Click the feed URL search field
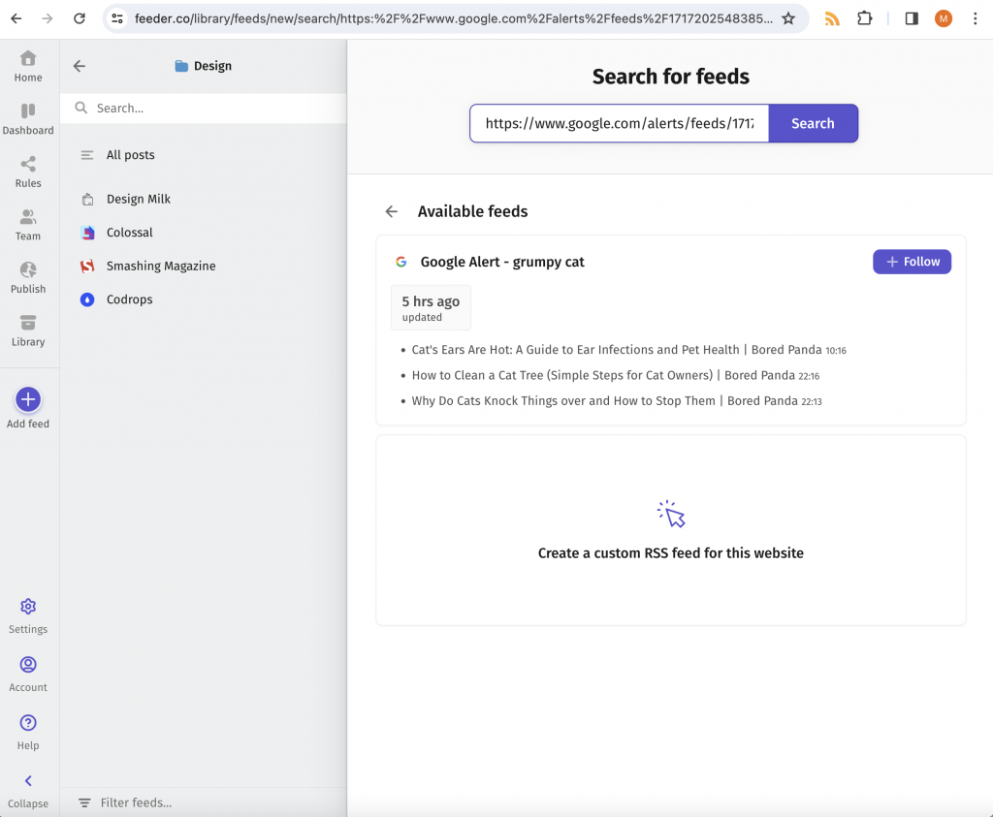Viewport: 993px width, 817px height. point(619,123)
